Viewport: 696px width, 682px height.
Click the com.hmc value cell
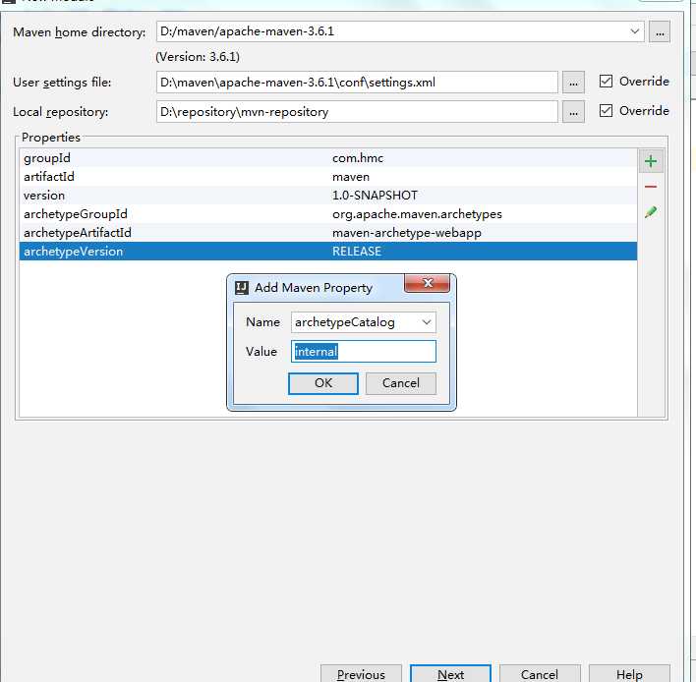358,158
